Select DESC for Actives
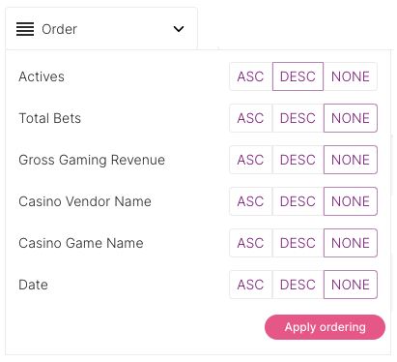The height and width of the screenshot is (362, 397). click(x=298, y=76)
